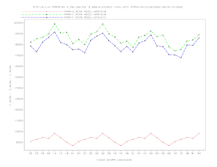
Task: Click the x-axis label 33
Action: coord(97,153)
